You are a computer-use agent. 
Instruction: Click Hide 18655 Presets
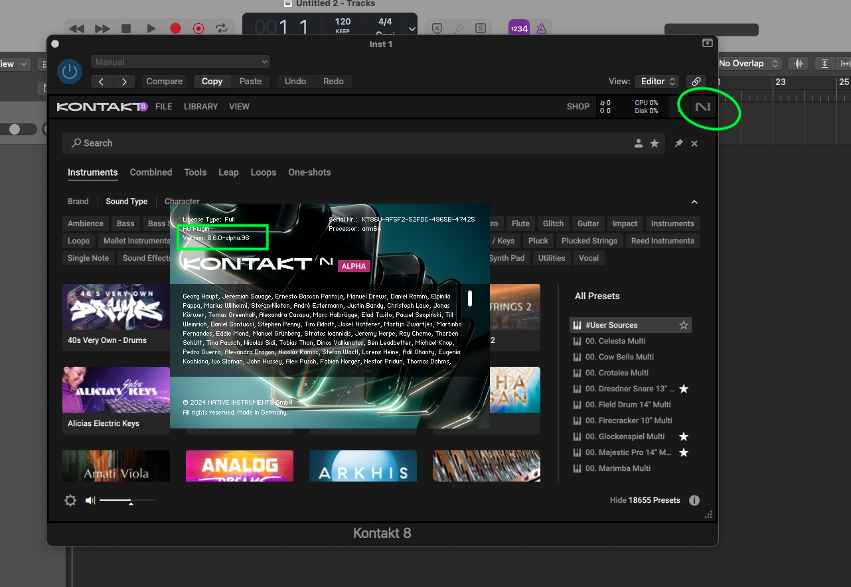tap(645, 500)
